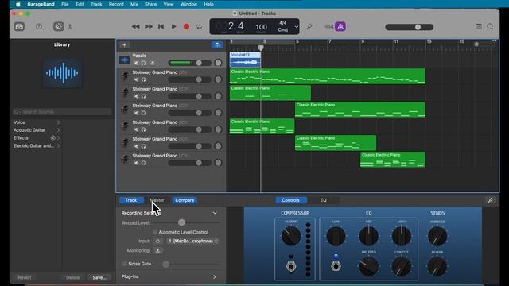Open the Note Pad button
The width and height of the screenshot is (509, 286).
479,26
